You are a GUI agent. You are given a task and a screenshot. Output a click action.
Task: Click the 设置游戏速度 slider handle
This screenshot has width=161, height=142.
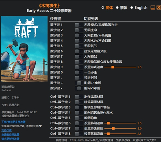click(x=113, y=67)
